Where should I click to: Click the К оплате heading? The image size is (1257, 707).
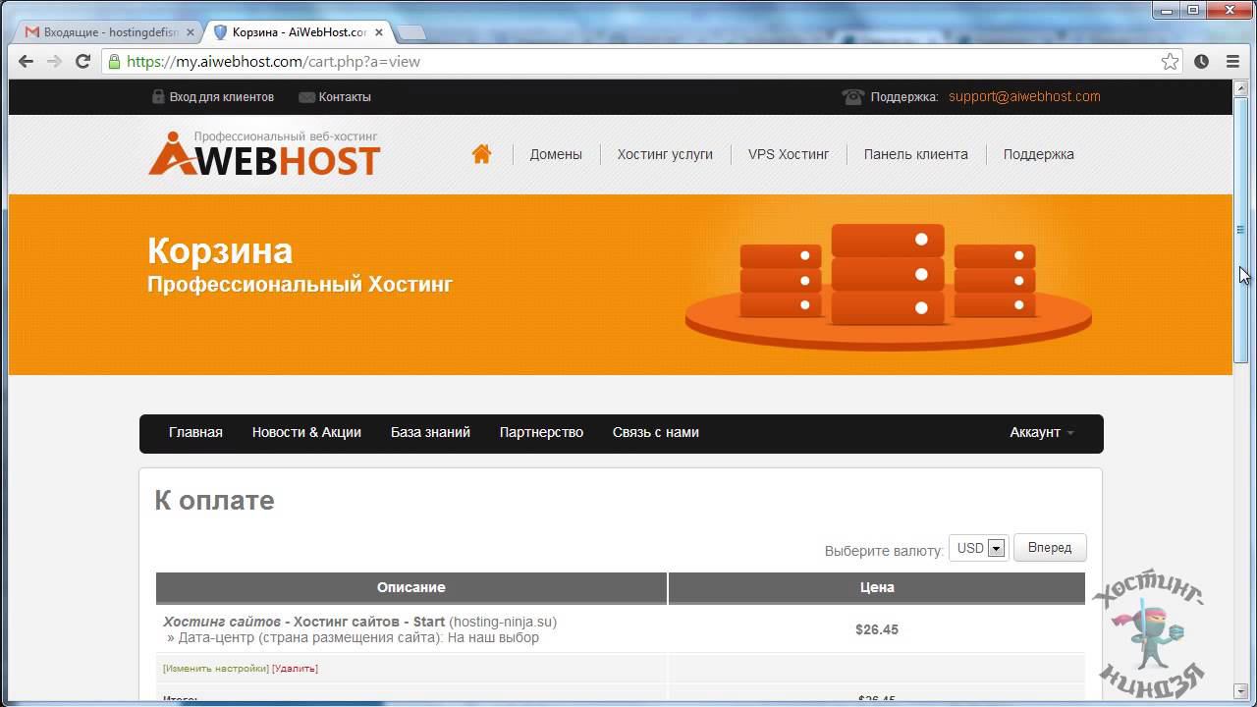214,500
